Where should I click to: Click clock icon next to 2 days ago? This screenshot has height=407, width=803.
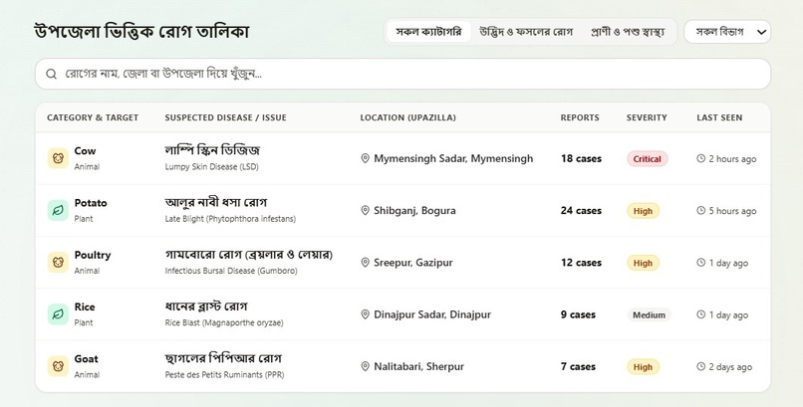[701, 366]
